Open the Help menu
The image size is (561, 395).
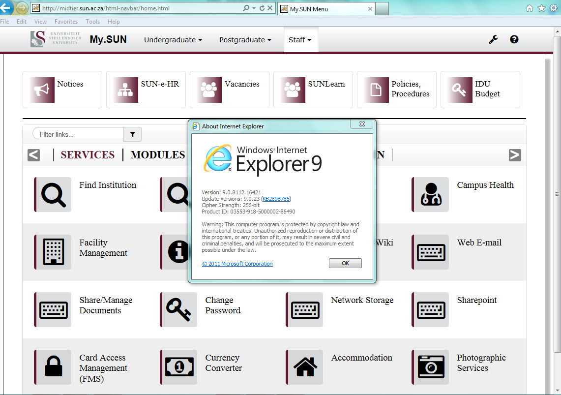click(x=114, y=22)
